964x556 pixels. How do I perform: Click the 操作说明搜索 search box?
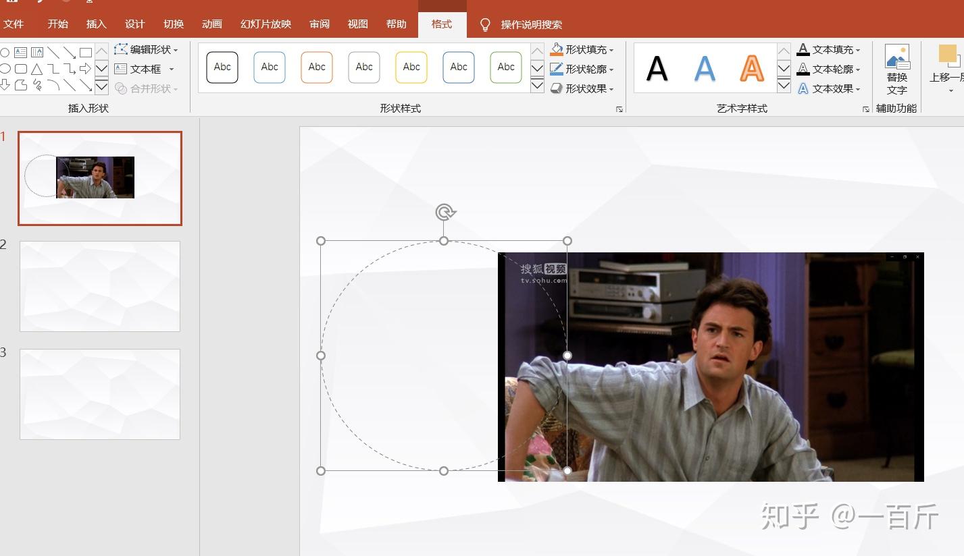531,25
